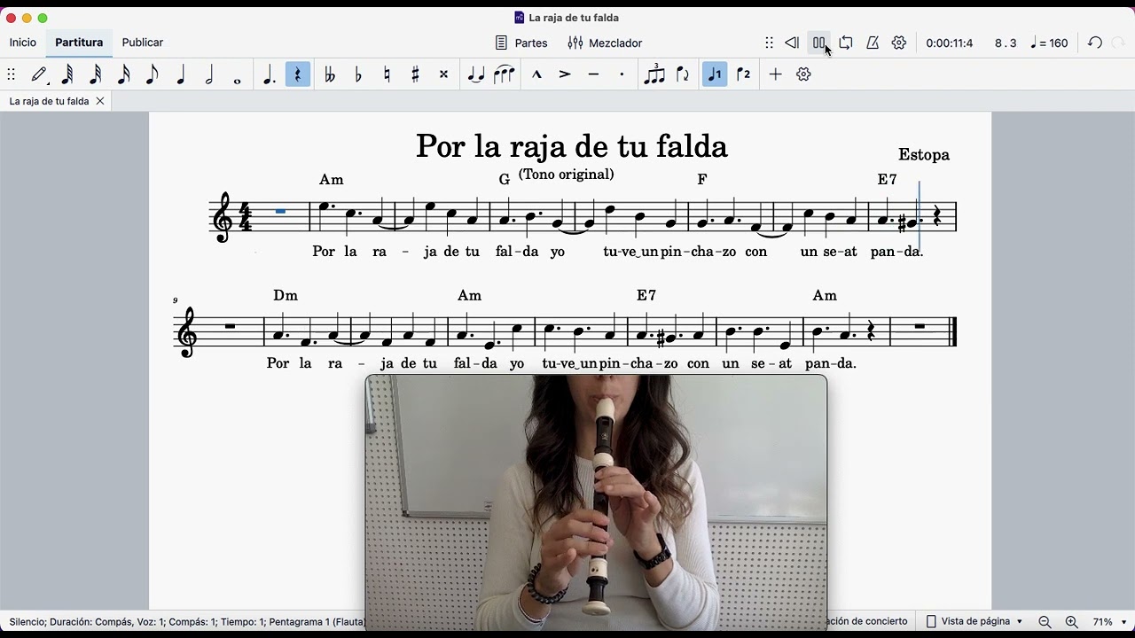Image resolution: width=1135 pixels, height=638 pixels.
Task: Flip direction of selected element
Action: 683,75
